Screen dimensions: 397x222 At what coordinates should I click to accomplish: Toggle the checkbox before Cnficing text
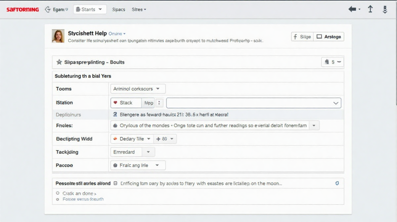coord(115,183)
